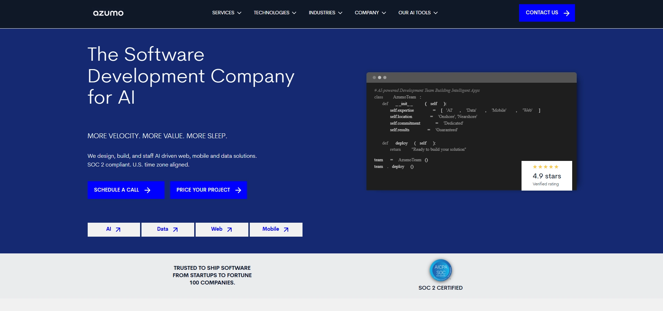Open the Technologies dropdown chevron
Viewport: 663px width, 311px height.
pyautogui.click(x=294, y=13)
